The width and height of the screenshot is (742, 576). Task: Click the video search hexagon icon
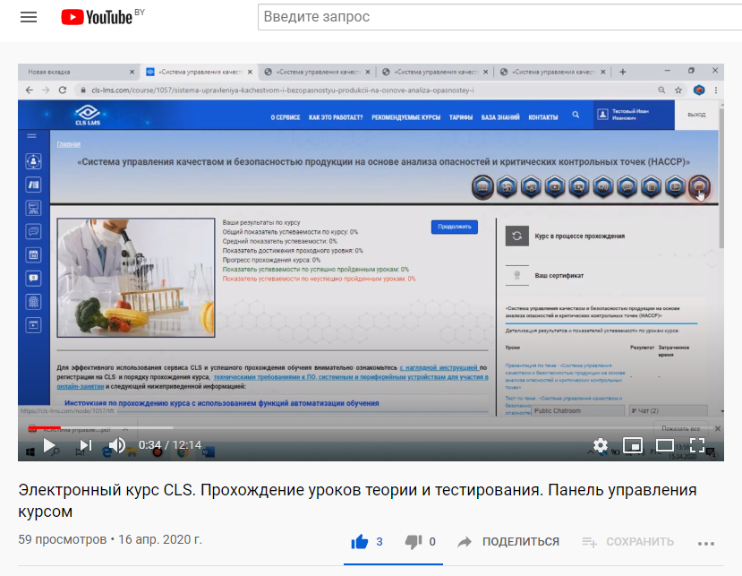[579, 187]
